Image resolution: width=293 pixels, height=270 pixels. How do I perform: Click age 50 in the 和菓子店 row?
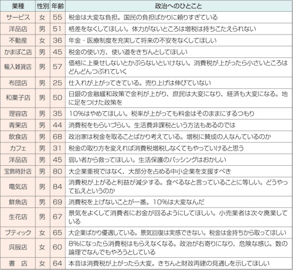(x=57, y=98)
